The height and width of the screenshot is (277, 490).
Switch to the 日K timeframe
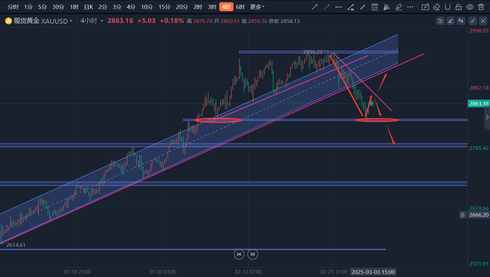[88, 7]
